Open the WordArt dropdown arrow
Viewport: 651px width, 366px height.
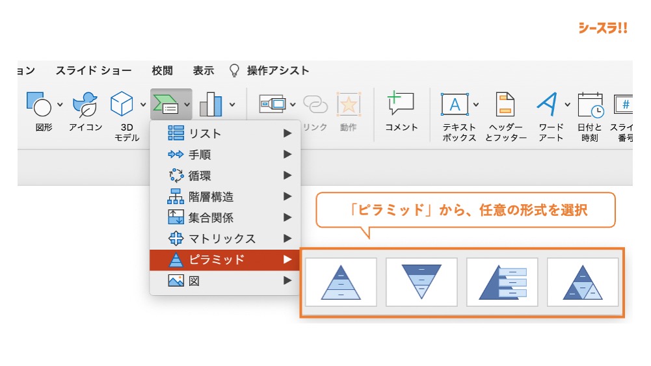coord(568,104)
